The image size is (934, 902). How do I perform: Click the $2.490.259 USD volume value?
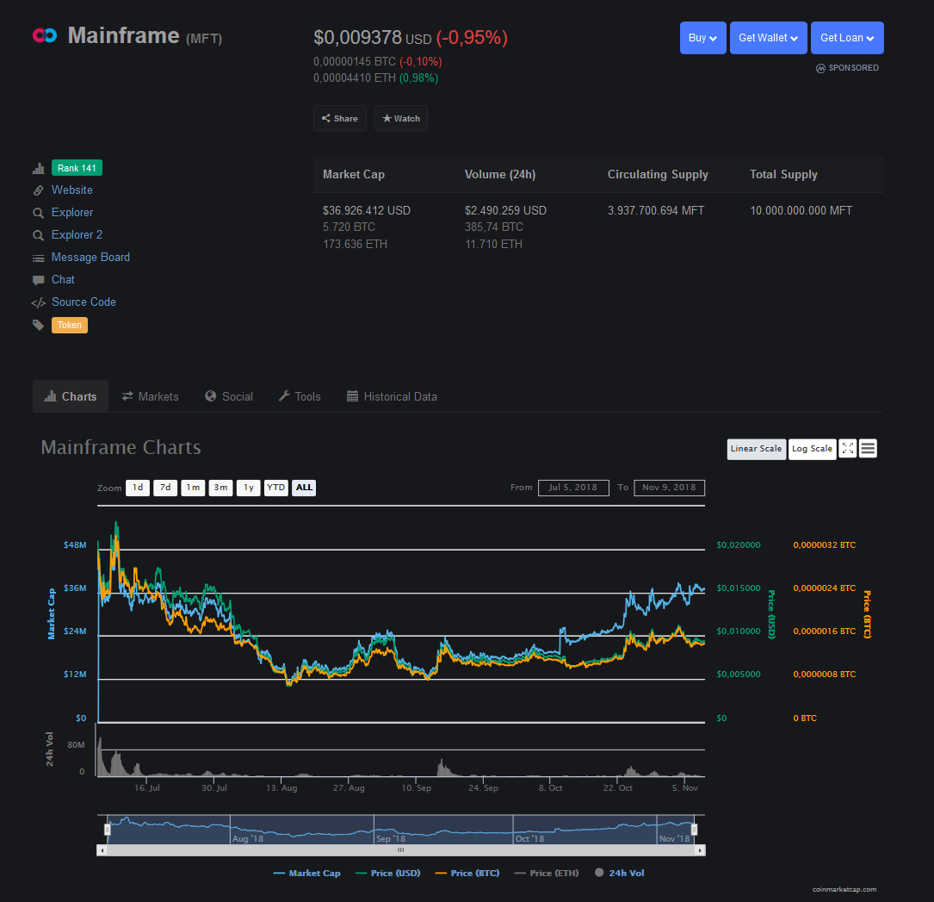(x=505, y=210)
